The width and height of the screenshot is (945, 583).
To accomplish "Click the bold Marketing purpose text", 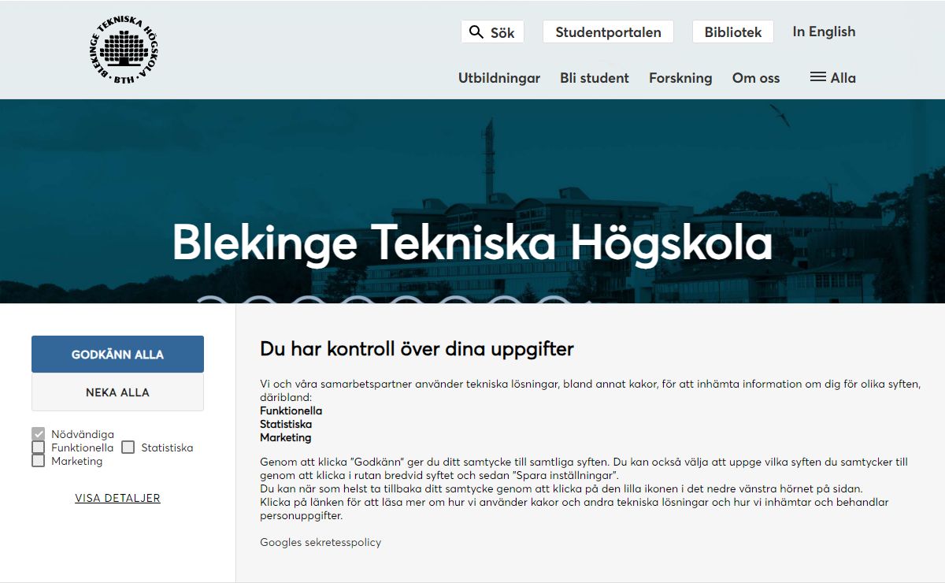I will (286, 437).
